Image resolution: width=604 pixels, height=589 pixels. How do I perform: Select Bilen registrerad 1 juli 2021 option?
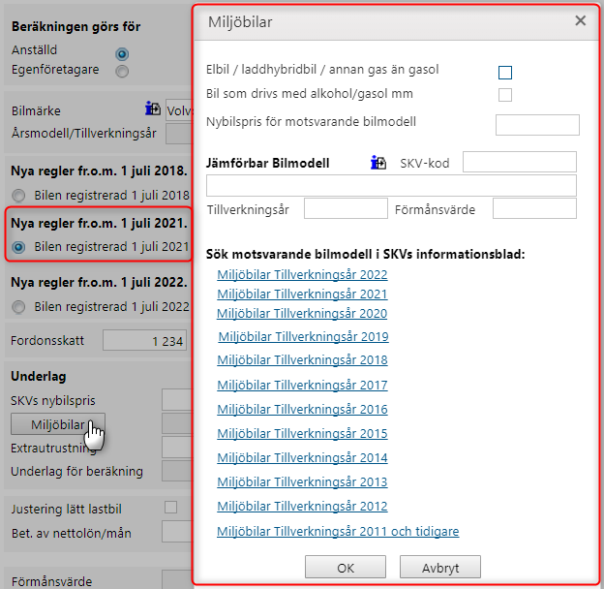pos(18,247)
